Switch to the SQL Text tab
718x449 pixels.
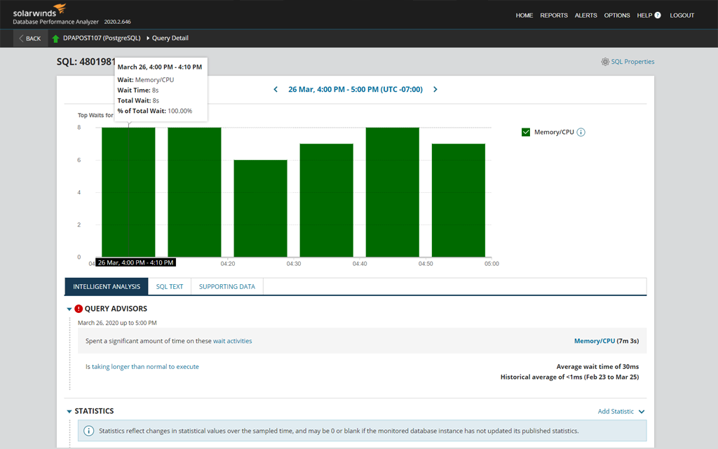pos(169,286)
